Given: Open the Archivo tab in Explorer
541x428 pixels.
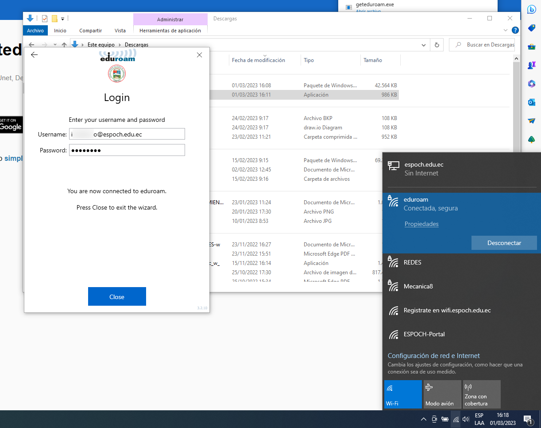Looking at the screenshot, I should click(35, 31).
